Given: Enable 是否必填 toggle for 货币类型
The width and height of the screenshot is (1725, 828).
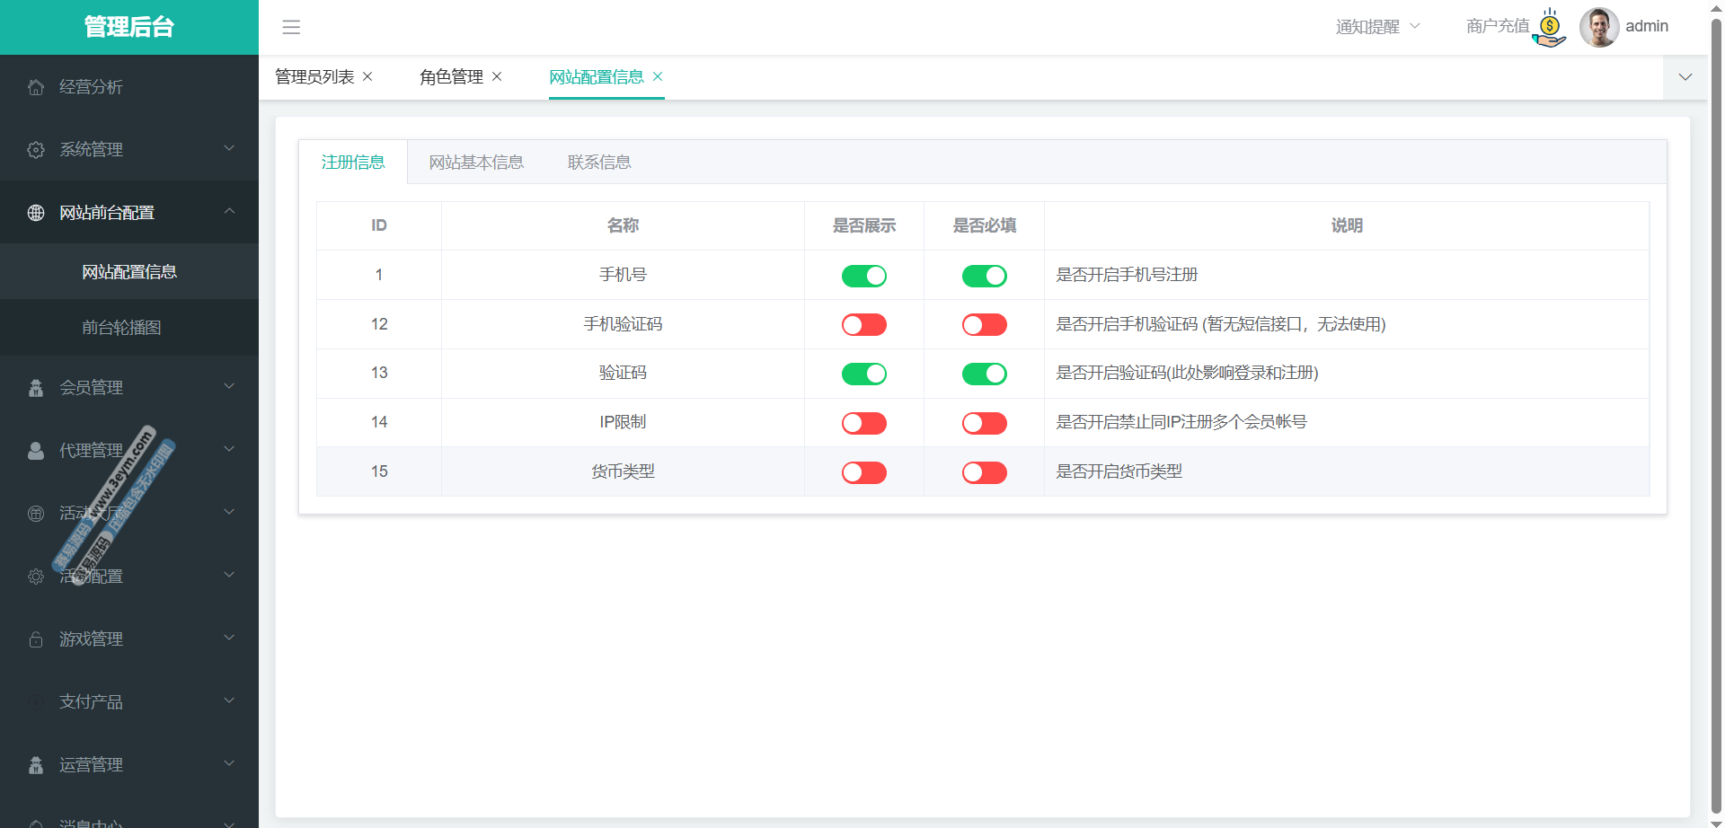Looking at the screenshot, I should (984, 472).
